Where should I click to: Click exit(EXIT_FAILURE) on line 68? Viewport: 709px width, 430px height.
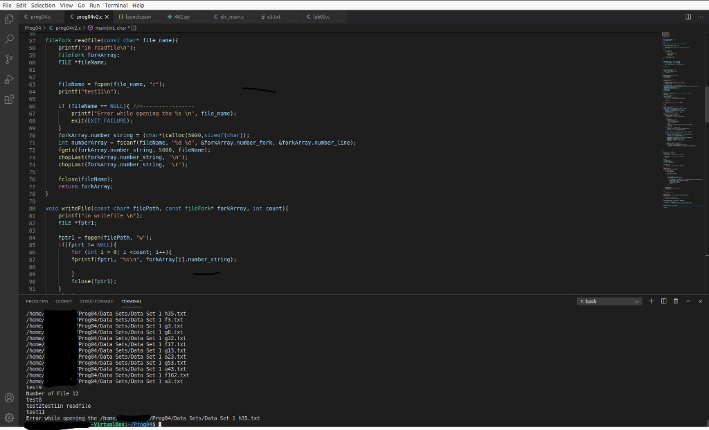pyautogui.click(x=102, y=120)
